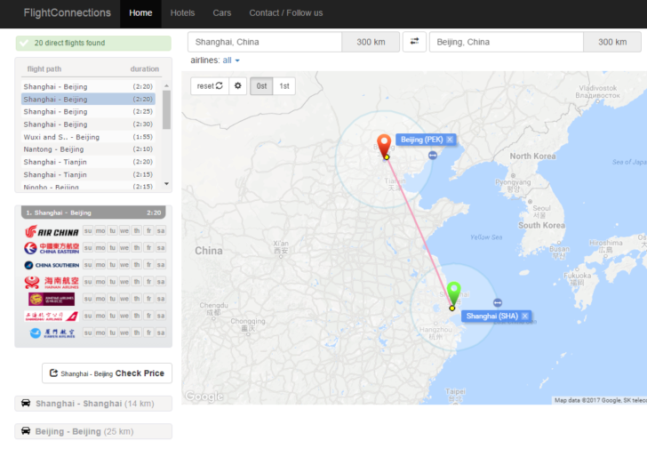Select Shanghai - Beijing (2:25) flight
Image resolution: width=647 pixels, height=449 pixels.
tap(88, 111)
